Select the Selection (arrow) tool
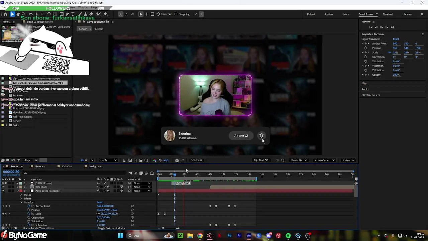428x241 pixels. [x=12, y=14]
